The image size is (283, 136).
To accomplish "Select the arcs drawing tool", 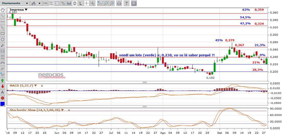I will pos(3,63).
